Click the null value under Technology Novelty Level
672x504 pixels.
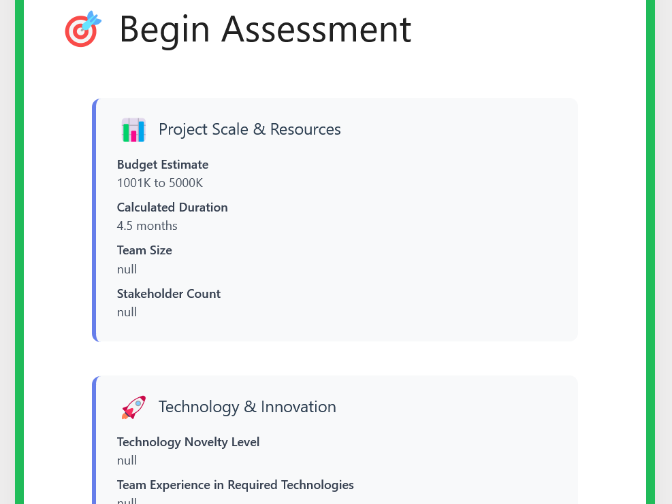point(127,460)
